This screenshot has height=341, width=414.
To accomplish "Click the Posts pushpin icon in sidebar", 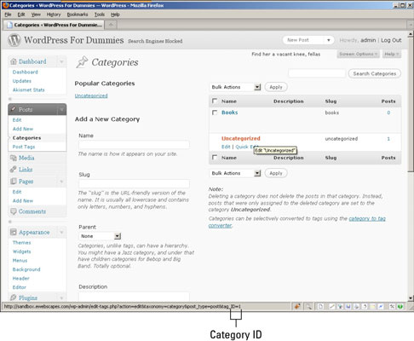I will click(14, 109).
